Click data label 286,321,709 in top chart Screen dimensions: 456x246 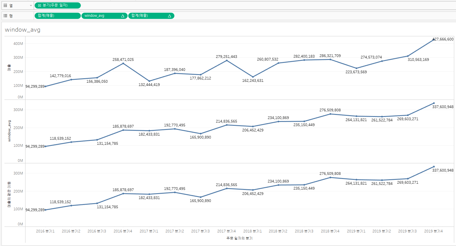point(330,56)
